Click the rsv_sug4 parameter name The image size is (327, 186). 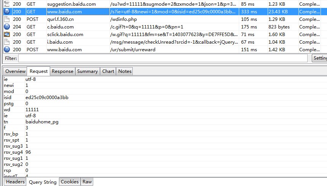click(13, 152)
